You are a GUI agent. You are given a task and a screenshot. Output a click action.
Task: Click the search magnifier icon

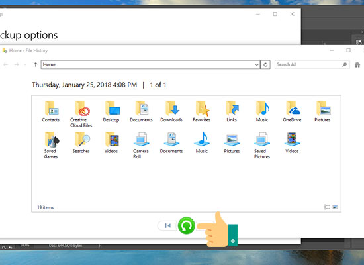pyautogui.click(x=345, y=64)
